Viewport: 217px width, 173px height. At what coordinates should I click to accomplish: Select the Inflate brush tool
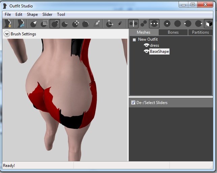coord(55,24)
